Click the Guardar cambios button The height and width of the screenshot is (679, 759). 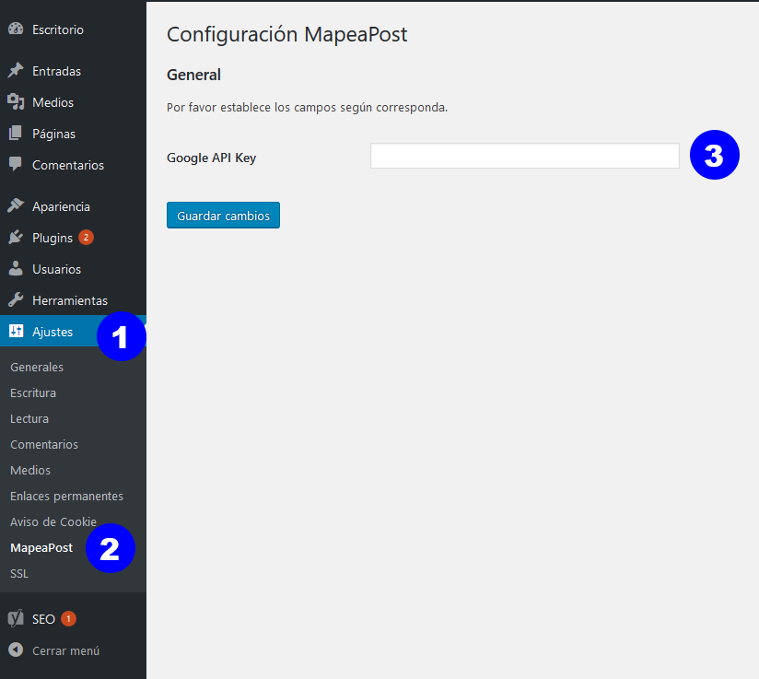(223, 215)
